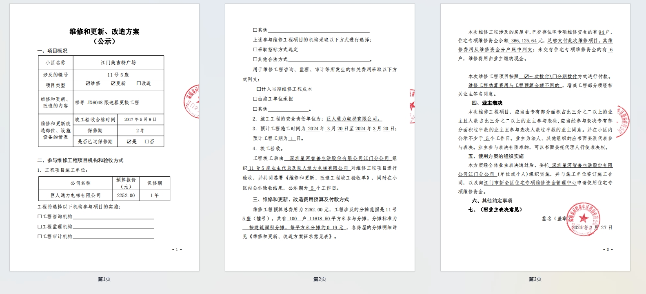Click the red stamp beside the date
This screenshot has height=294, width=646.
(x=583, y=219)
